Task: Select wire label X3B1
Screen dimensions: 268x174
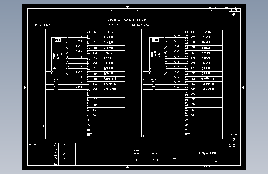Action: pyautogui.click(x=177, y=41)
